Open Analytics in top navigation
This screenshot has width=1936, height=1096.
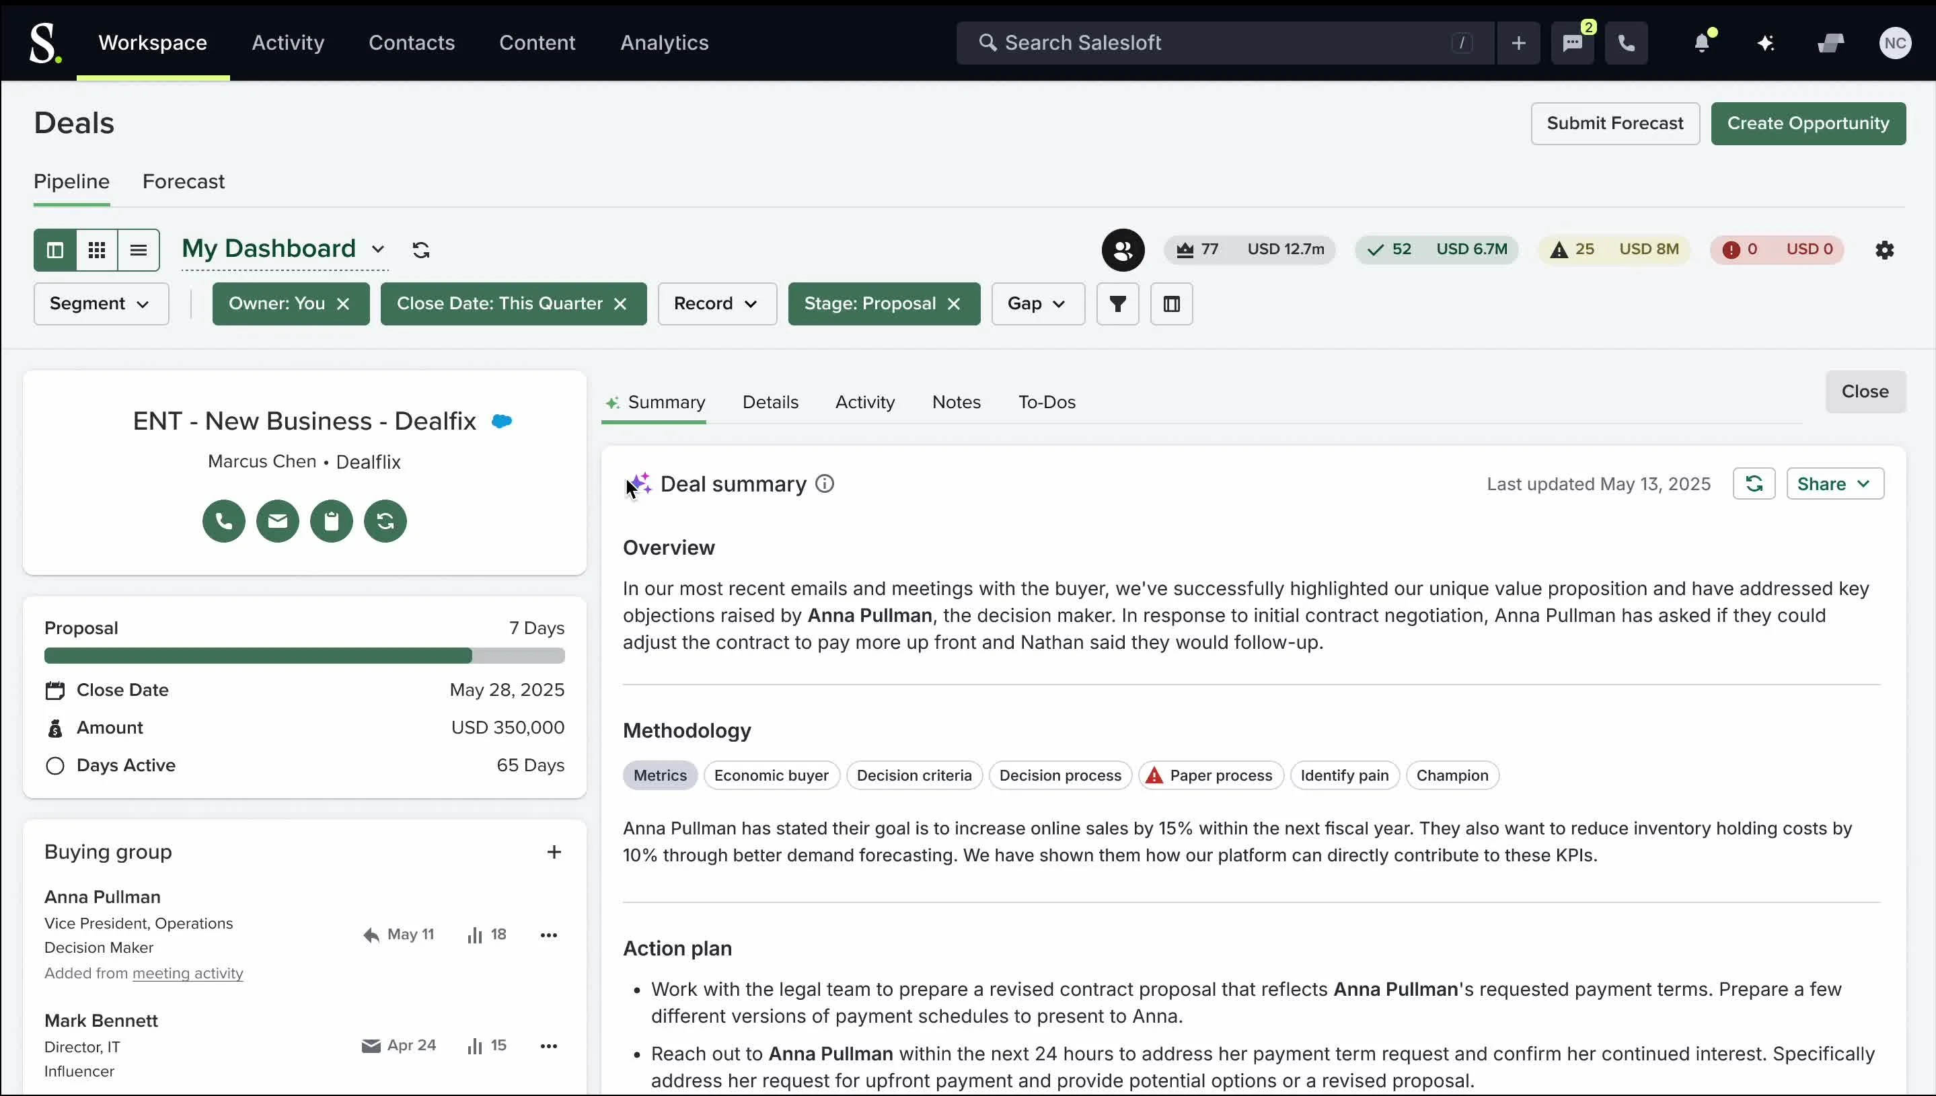click(664, 43)
